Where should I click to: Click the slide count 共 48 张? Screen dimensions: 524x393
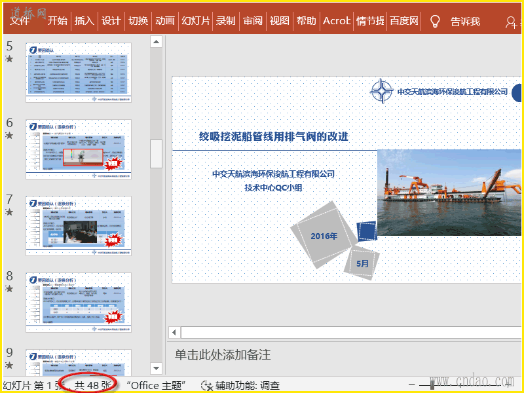click(x=93, y=386)
